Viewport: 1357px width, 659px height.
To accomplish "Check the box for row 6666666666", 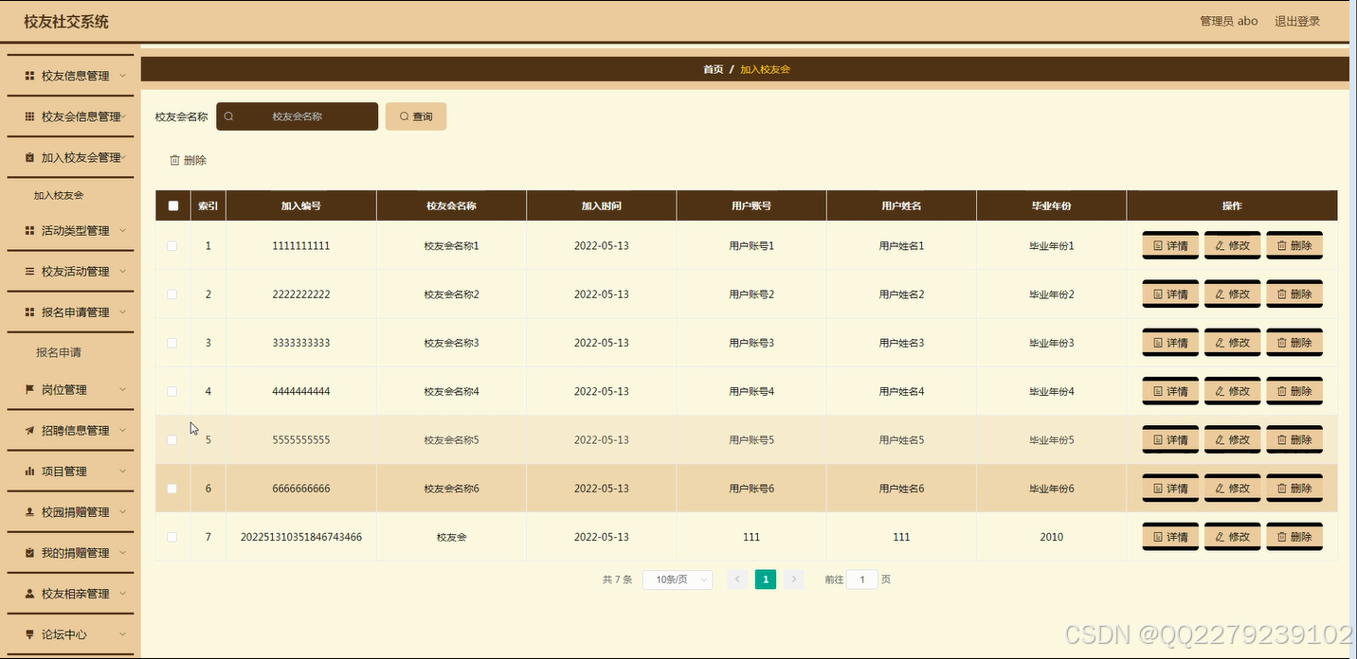I will coord(172,489).
